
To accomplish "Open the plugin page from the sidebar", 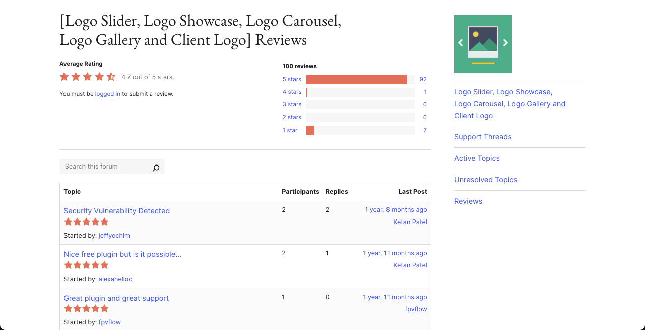I will [509, 103].
